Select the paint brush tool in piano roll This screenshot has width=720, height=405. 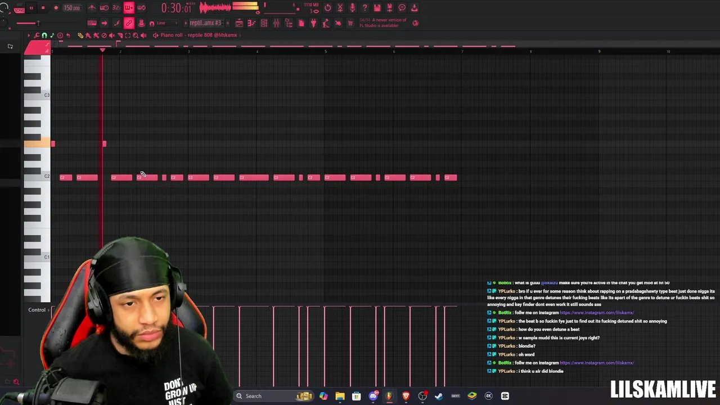click(88, 35)
